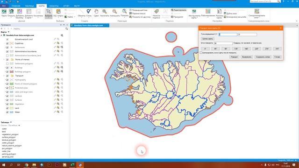The width and height of the screenshot is (299, 168).
Task: Click Предыдущий вид in Navigation group
Action: (x=138, y=10)
